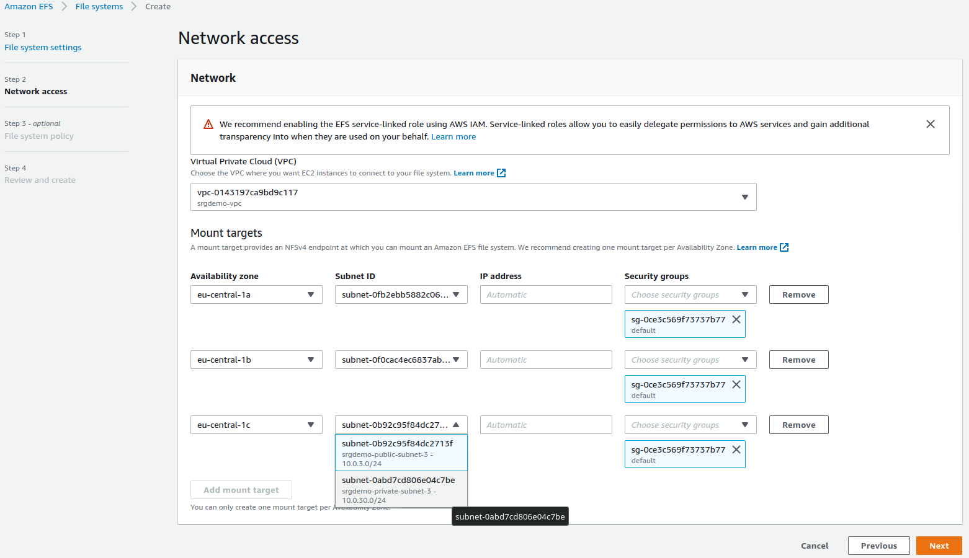Click the IP address field for eu-central-1a

(545, 294)
